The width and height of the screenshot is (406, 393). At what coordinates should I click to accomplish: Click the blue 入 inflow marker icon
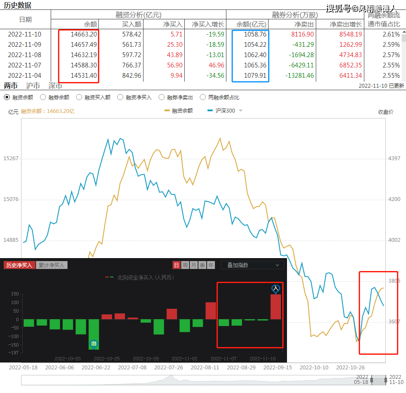tap(276, 289)
